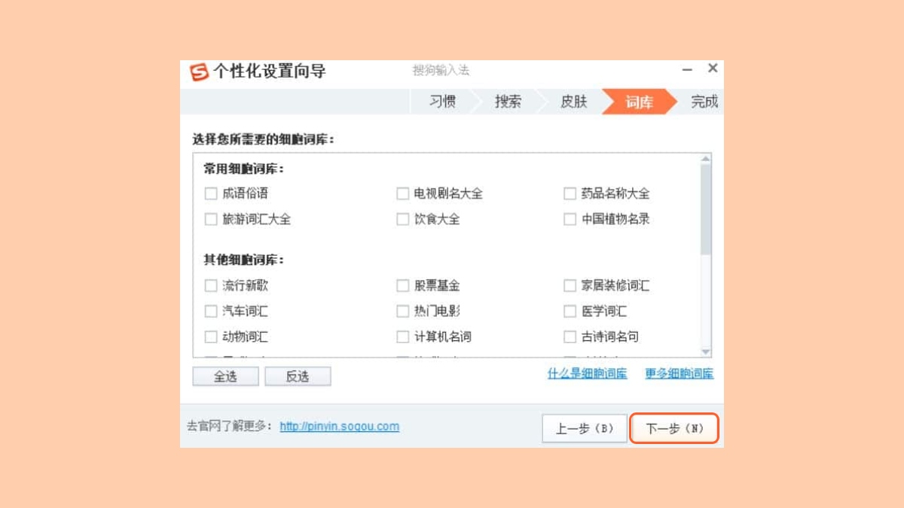Enable the 股票基金 checkbox
The image size is (904, 508).
[402, 286]
